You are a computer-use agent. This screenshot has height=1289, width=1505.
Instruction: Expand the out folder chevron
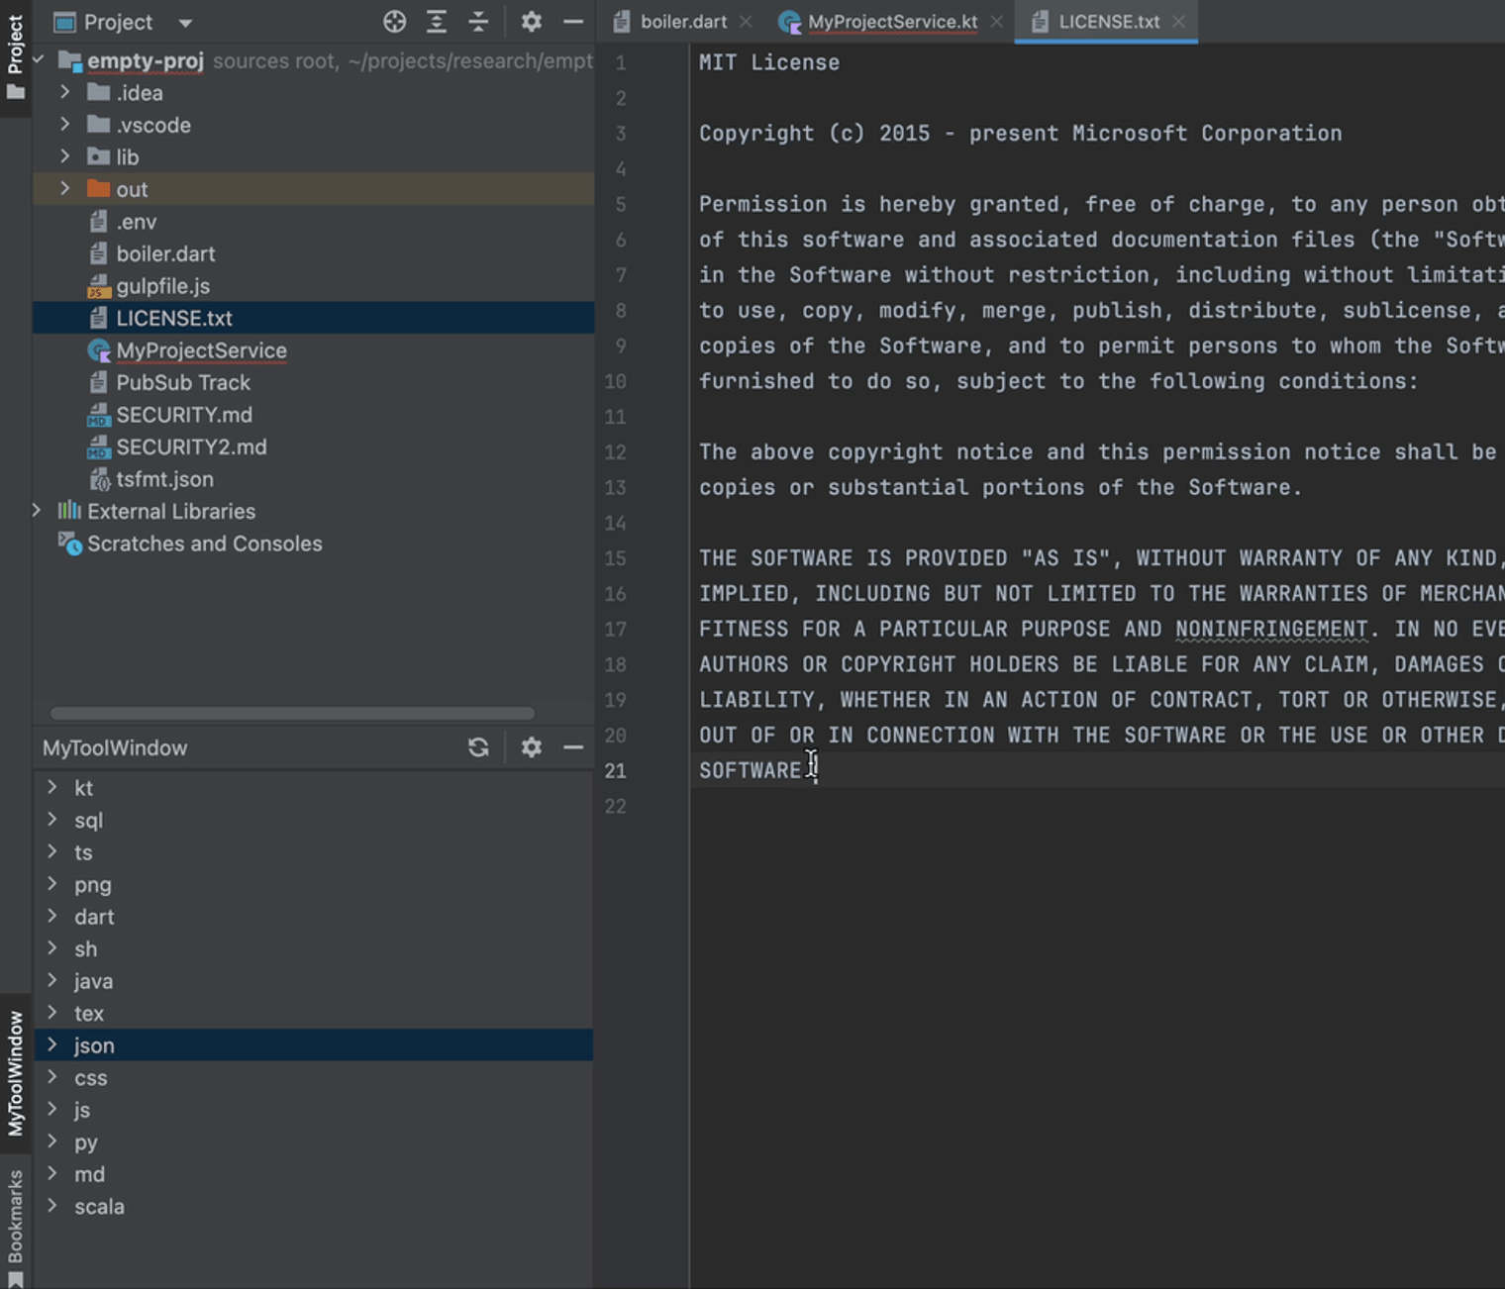(x=65, y=188)
